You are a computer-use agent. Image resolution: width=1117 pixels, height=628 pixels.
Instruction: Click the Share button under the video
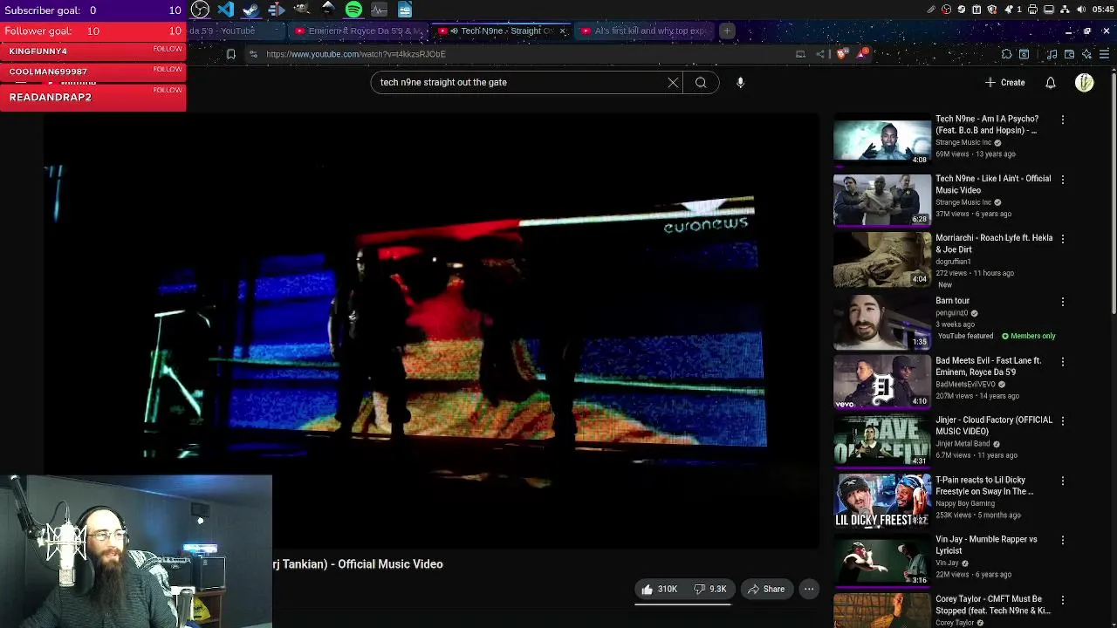765,589
